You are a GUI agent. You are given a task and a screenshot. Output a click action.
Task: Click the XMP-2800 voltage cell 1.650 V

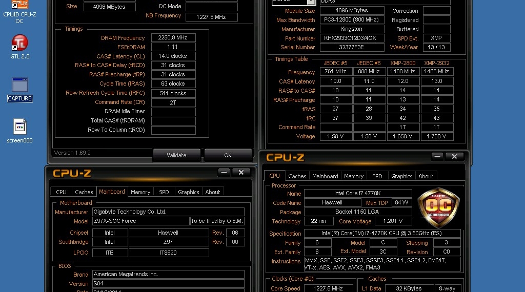[403, 136]
